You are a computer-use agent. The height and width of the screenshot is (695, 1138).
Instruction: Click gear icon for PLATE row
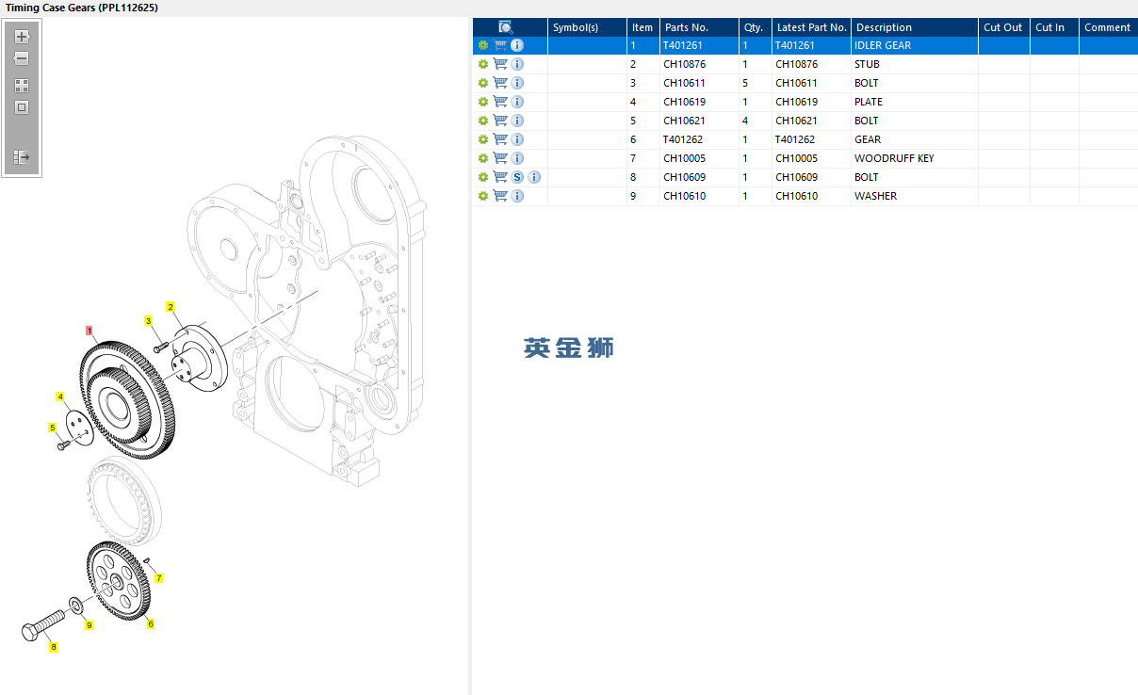coord(483,102)
